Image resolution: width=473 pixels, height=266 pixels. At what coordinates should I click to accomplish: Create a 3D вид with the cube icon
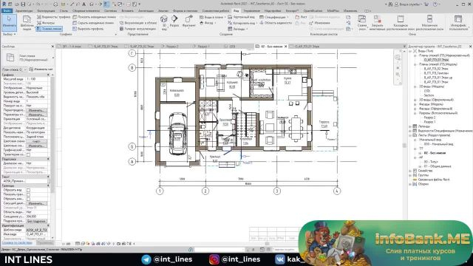[164, 22]
